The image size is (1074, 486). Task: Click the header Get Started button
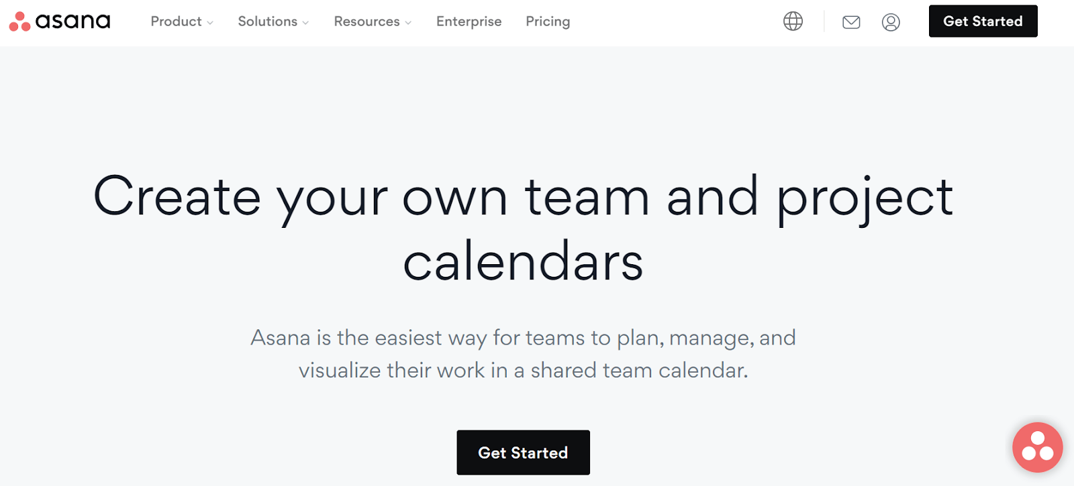tap(983, 21)
